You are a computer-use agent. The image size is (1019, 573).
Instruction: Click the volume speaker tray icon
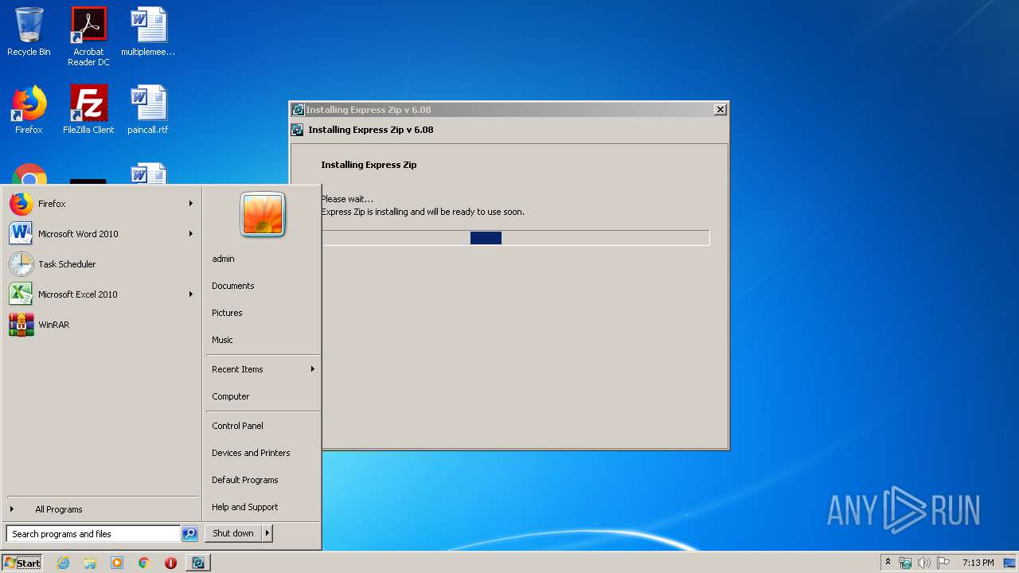click(924, 563)
